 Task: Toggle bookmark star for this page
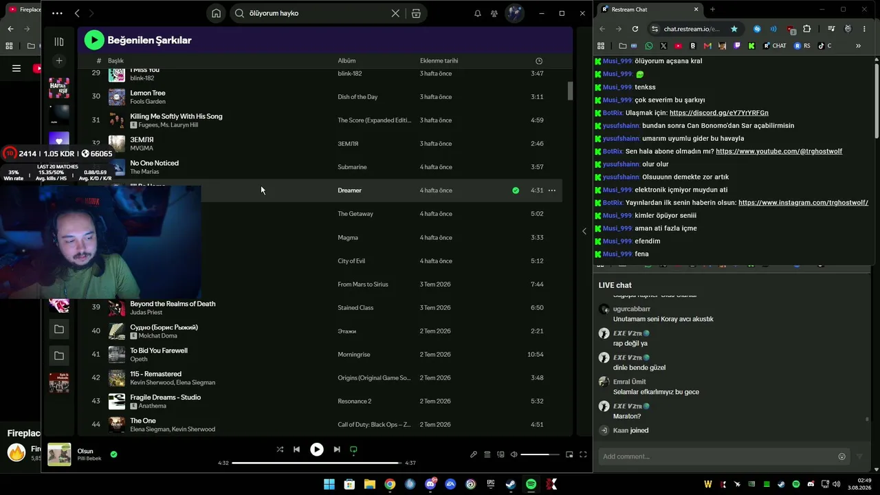point(734,29)
